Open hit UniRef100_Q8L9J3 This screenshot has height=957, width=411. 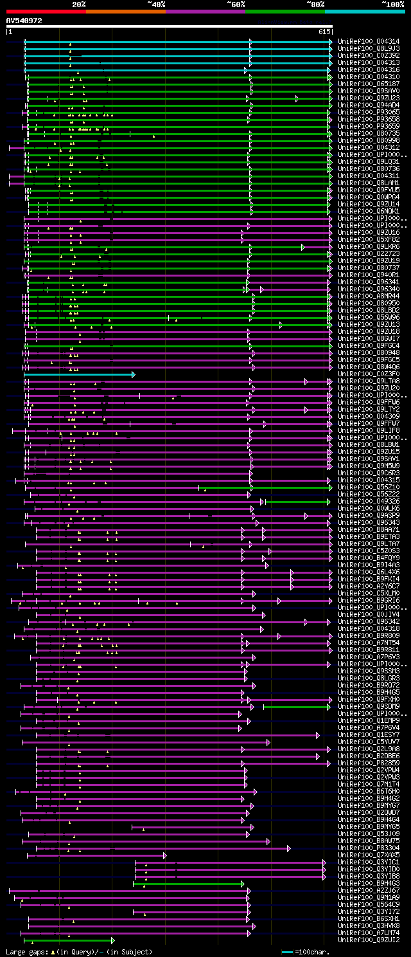tap(369, 49)
